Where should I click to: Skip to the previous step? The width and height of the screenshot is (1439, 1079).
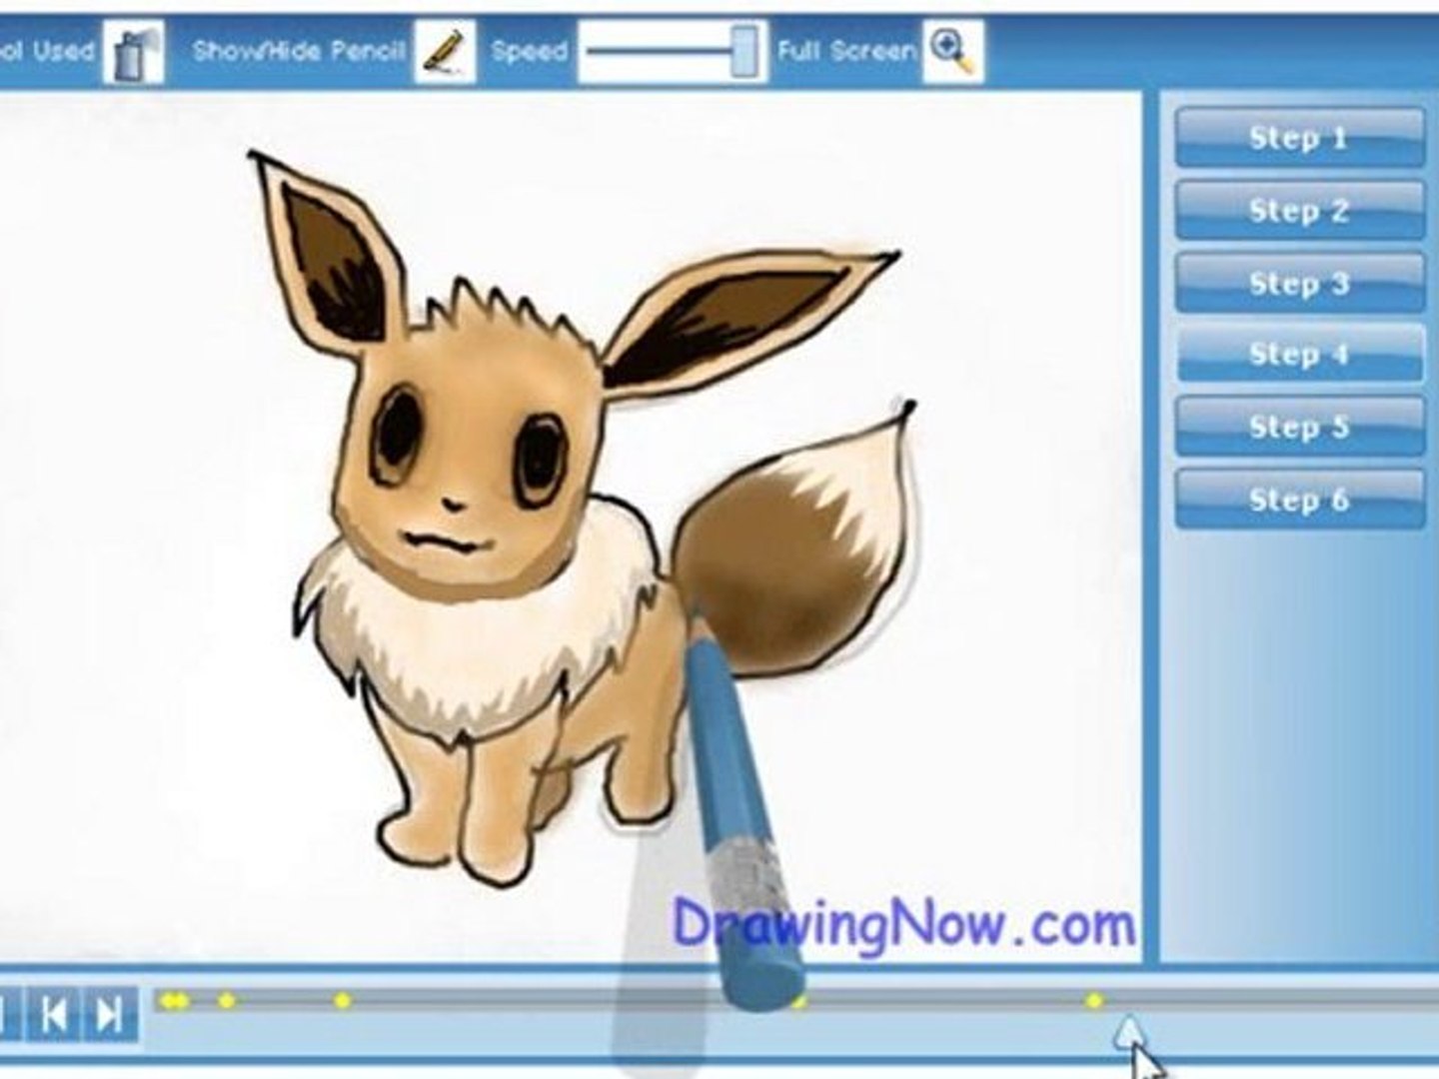tap(55, 1014)
